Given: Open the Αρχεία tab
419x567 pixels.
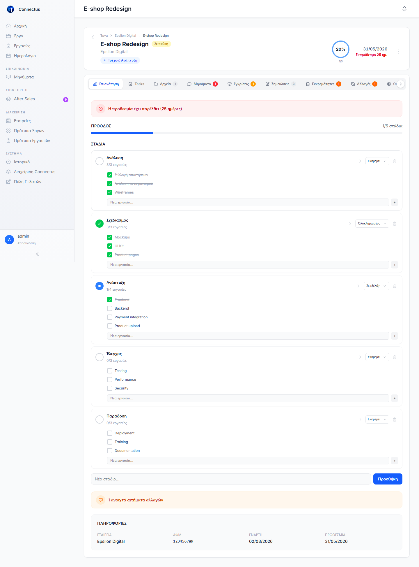Looking at the screenshot, I should [166, 84].
